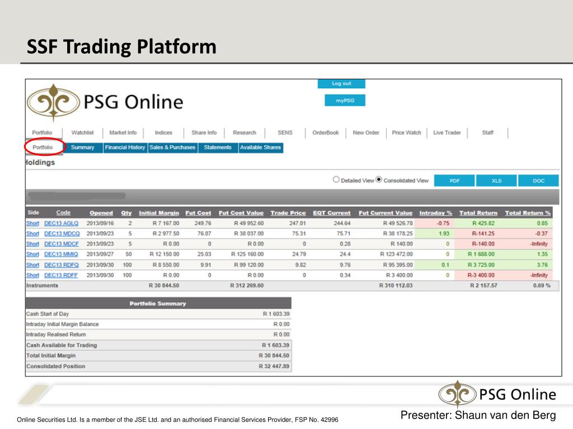Image resolution: width=573 pixels, height=429 pixels.
Task: Switch to Financial History tab
Action: (125, 147)
